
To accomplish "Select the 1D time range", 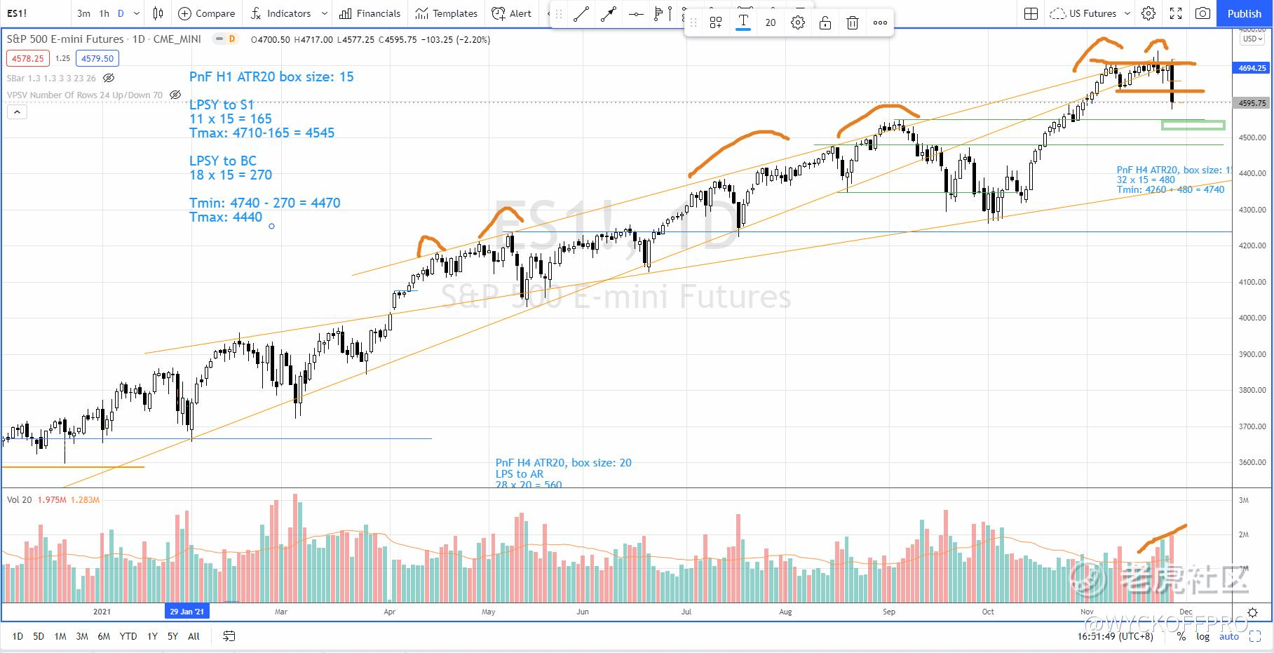I will point(18,636).
